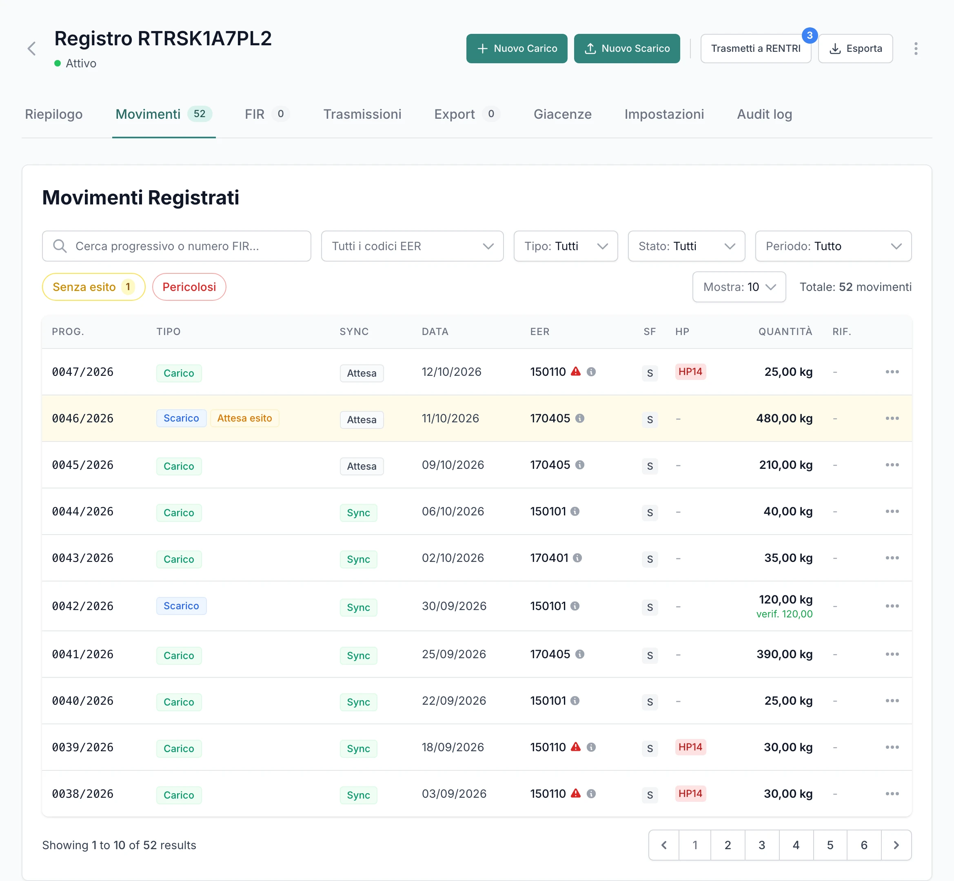Screen dimensions: 954x881
Task: Switch to the FIR tab
Action: click(267, 114)
